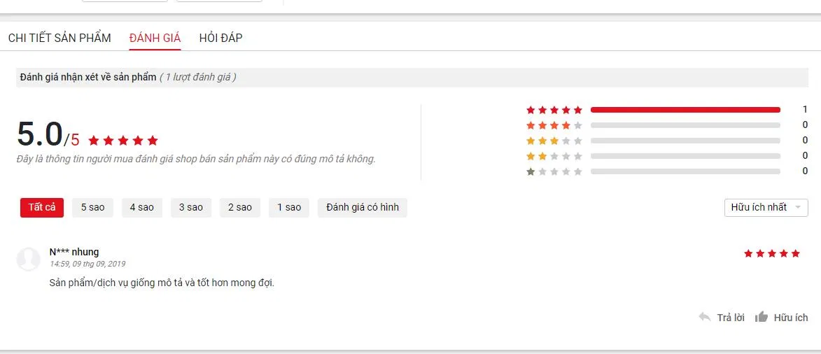821x354 pixels.
Task: Click the reviewer's five-star rating
Action: pos(771,253)
